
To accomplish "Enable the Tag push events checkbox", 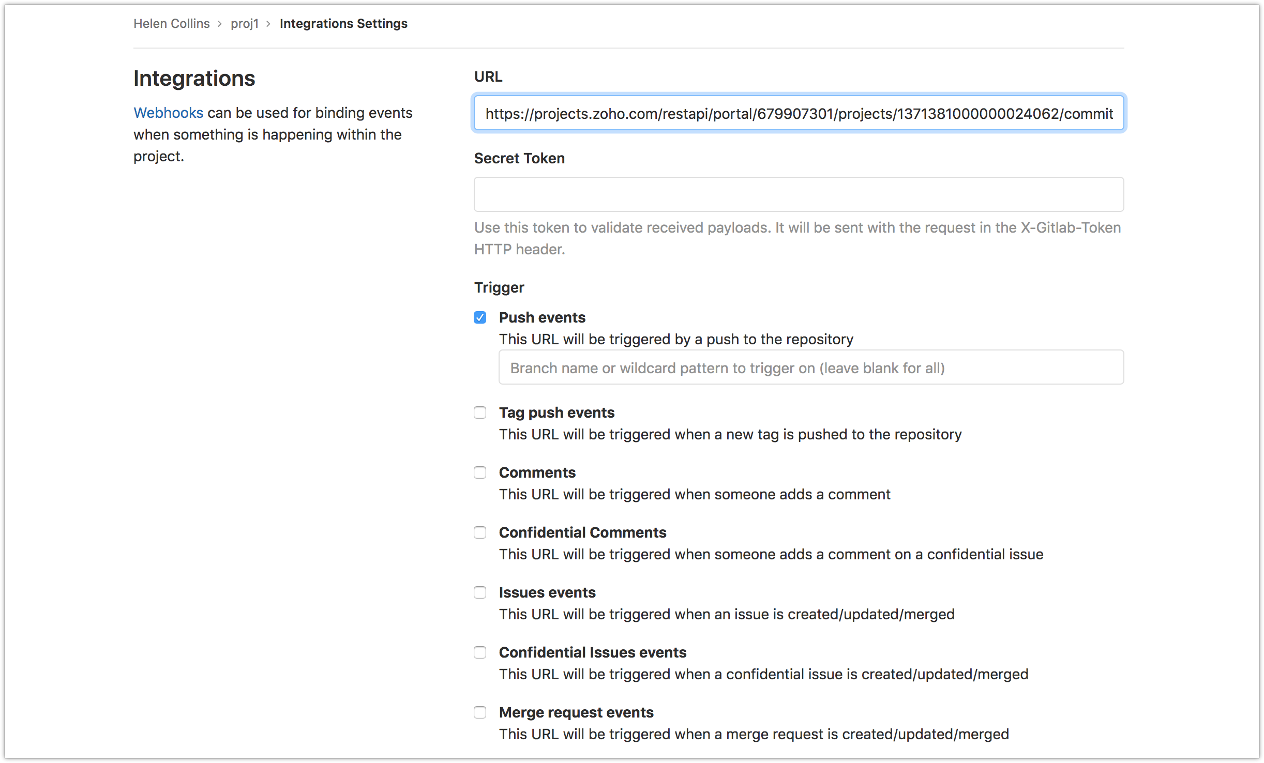I will pyautogui.click(x=480, y=413).
